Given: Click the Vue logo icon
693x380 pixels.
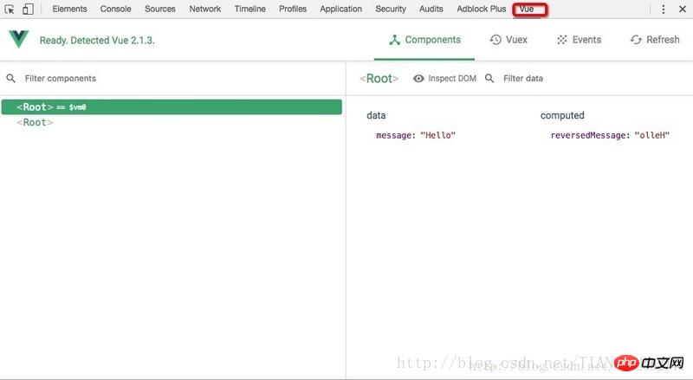Looking at the screenshot, I should [x=18, y=39].
